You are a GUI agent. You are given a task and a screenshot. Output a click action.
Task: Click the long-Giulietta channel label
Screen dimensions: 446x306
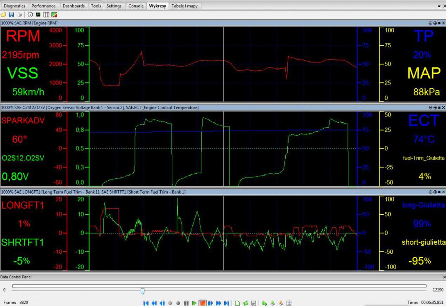coord(424,205)
